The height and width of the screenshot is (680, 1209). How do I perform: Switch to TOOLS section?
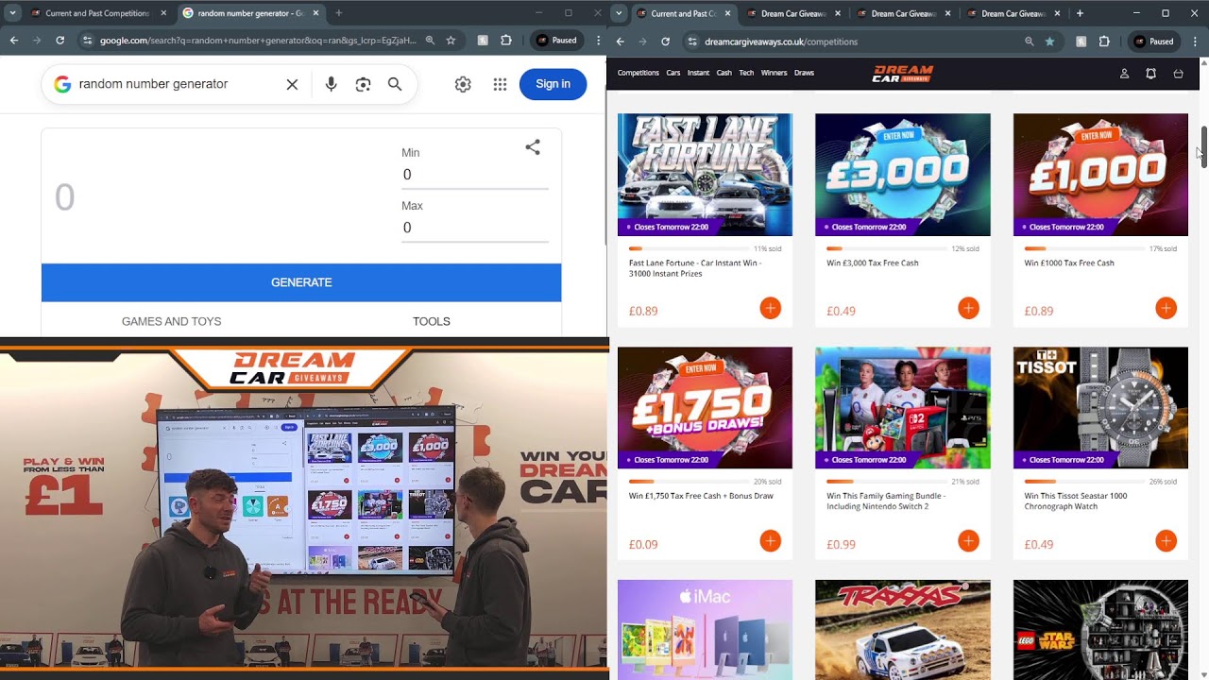pyautogui.click(x=431, y=321)
